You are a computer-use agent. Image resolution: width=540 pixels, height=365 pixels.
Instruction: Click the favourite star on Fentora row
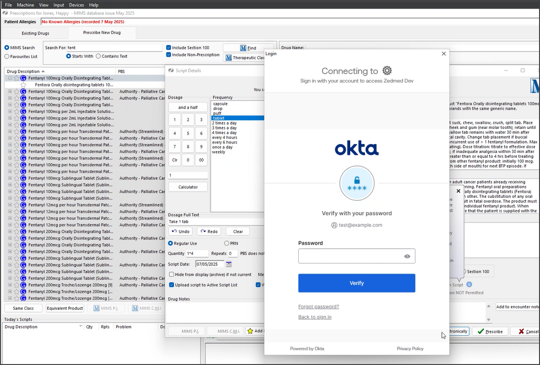pos(23,85)
